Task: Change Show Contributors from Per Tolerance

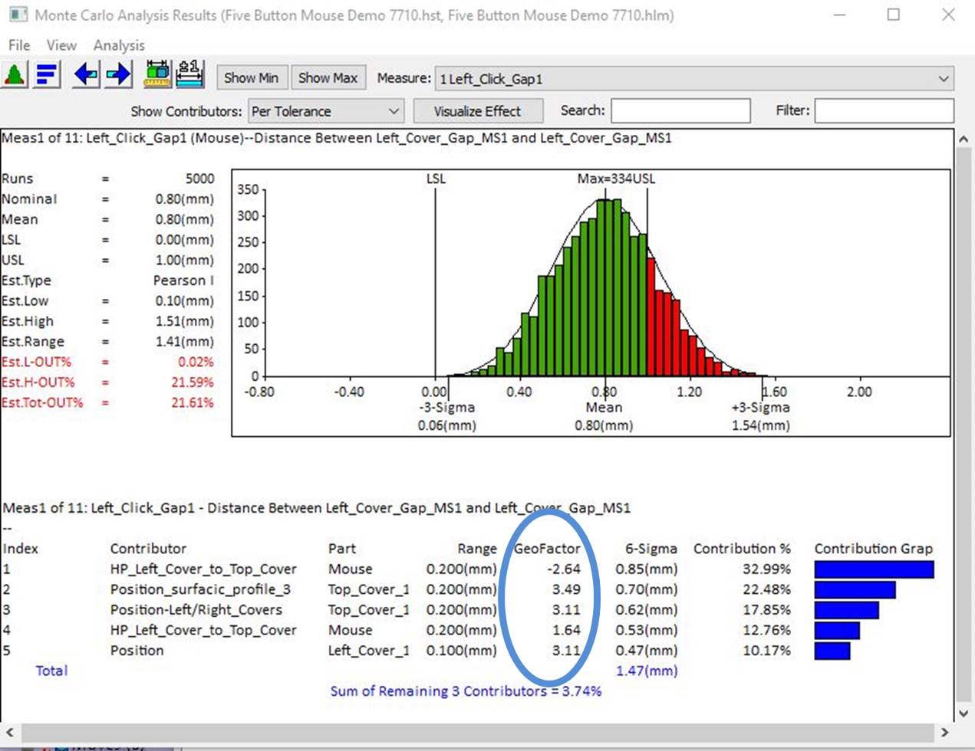Action: 325,111
